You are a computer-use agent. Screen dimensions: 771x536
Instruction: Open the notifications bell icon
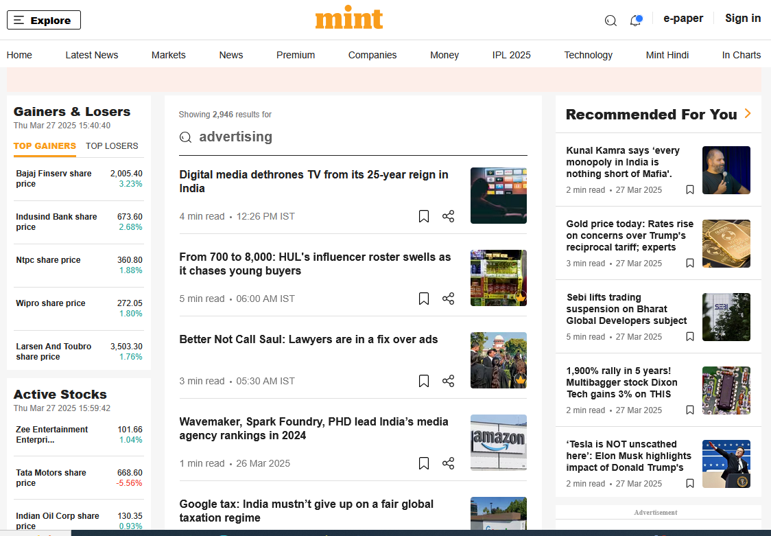click(x=635, y=21)
